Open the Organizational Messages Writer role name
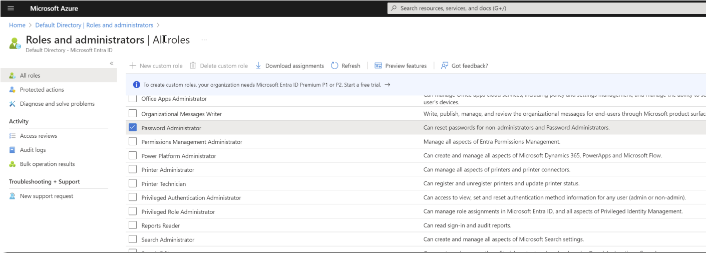Image resolution: width=706 pixels, height=253 pixels. [182, 114]
